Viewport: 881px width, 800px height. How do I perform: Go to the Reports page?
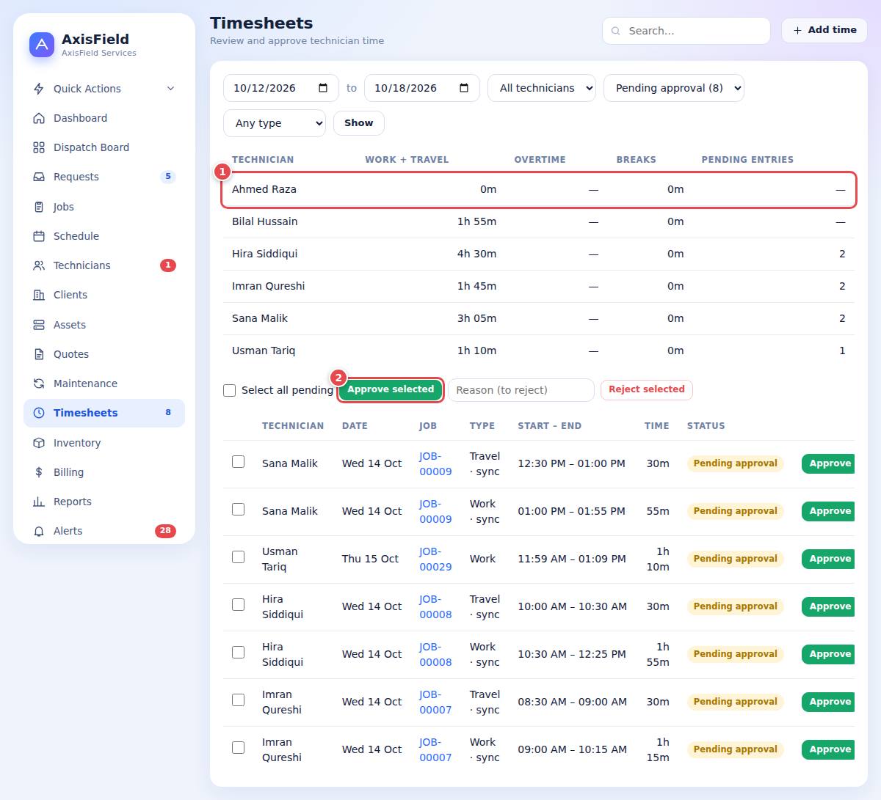pos(104,502)
